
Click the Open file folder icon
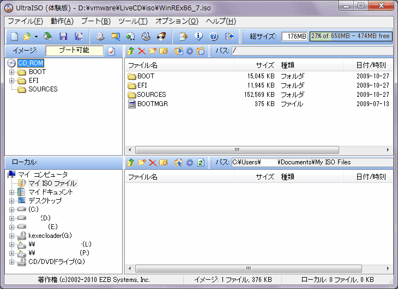[x=27, y=36]
